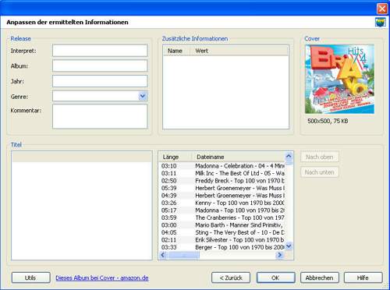This screenshot has height=290, width=390.
Task: Sort by Länge column header
Action: pos(175,157)
